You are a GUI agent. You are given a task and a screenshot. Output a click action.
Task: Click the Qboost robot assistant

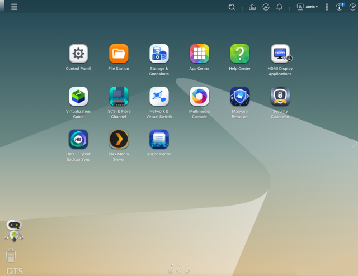14,231
